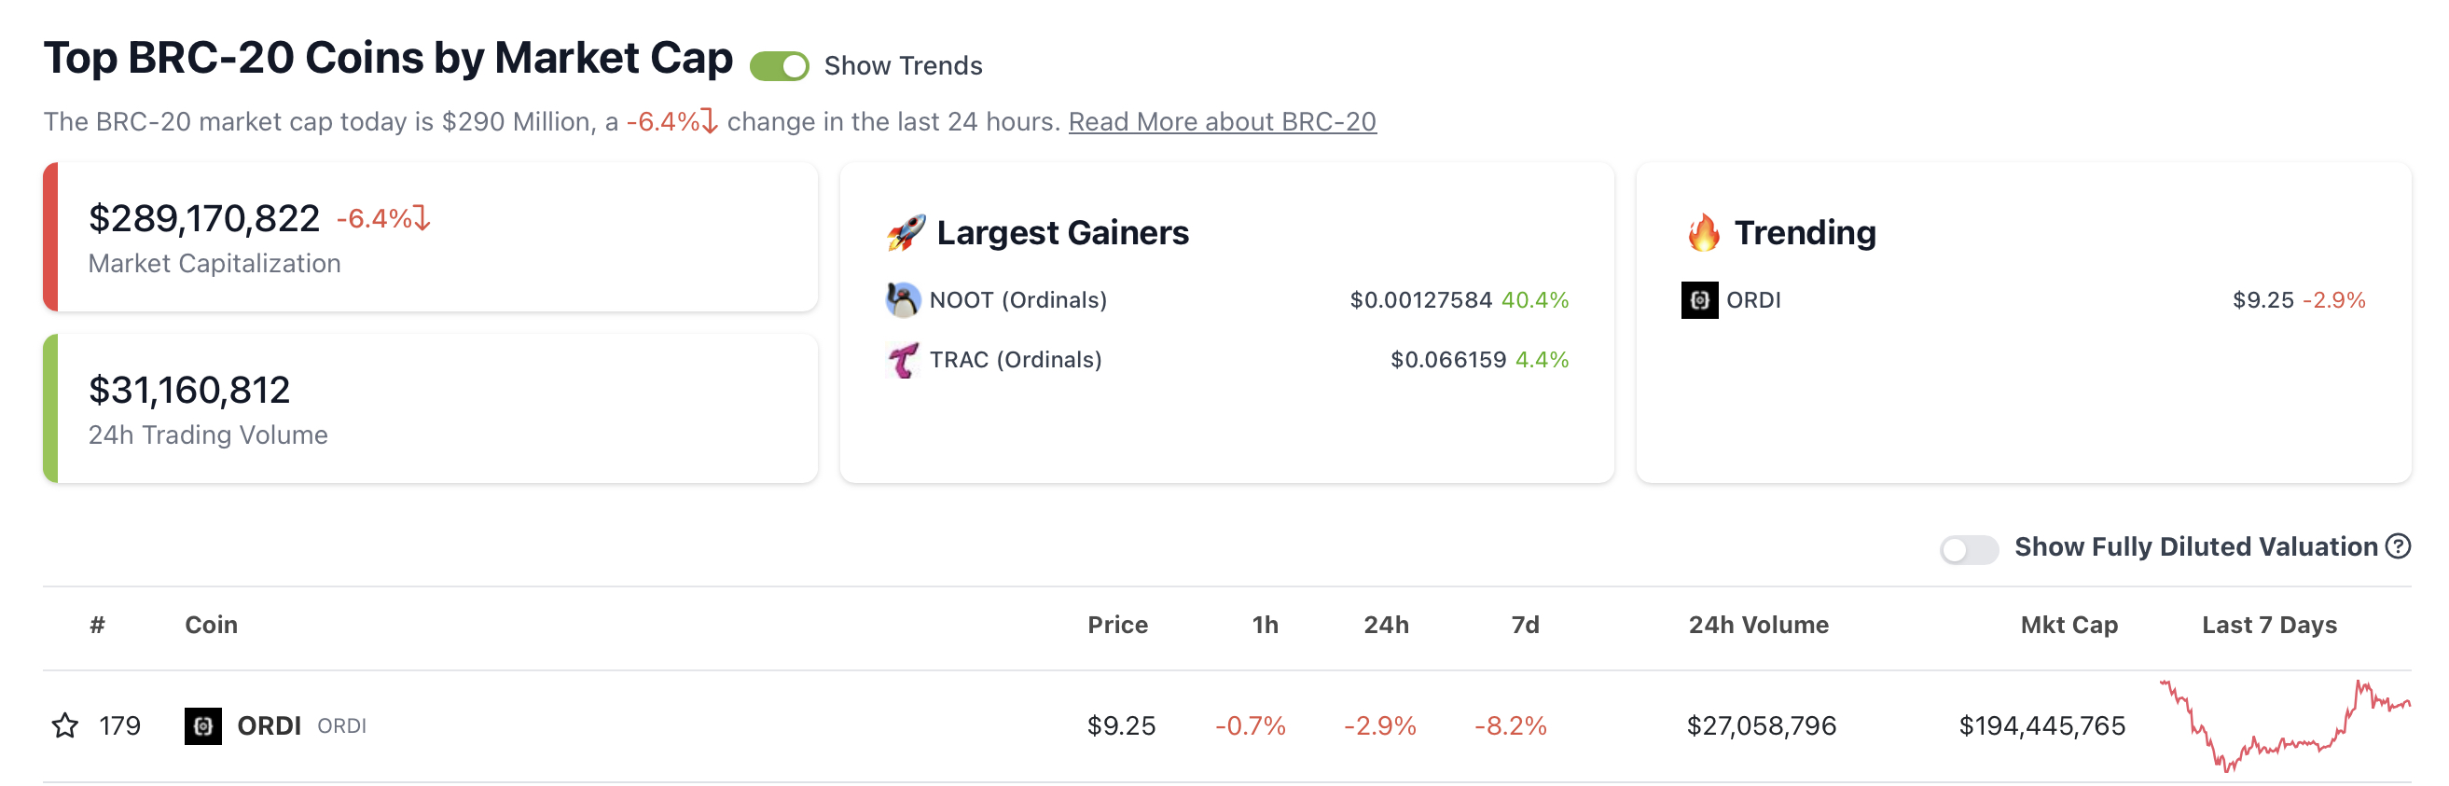The image size is (2449, 786).
Task: Sort table by Mkt Cap column header
Action: coord(2069,625)
